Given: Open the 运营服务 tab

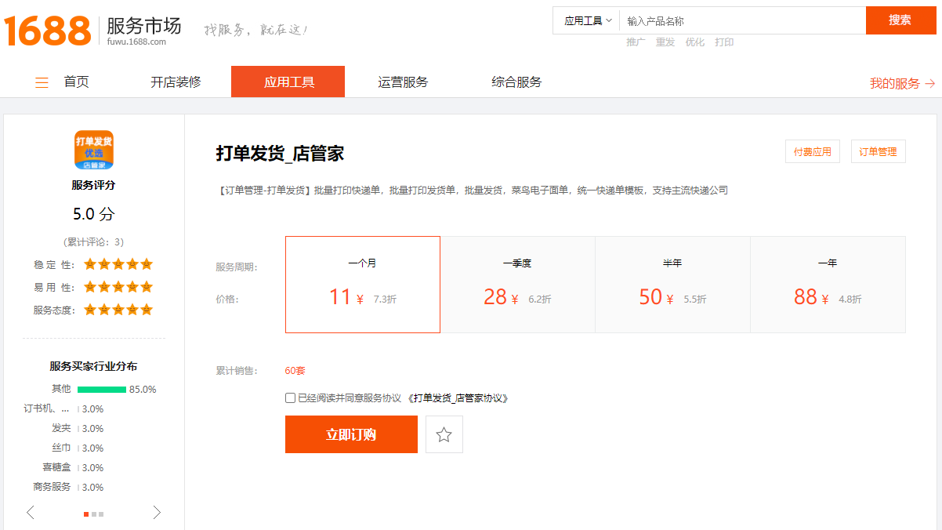Looking at the screenshot, I should click(403, 82).
